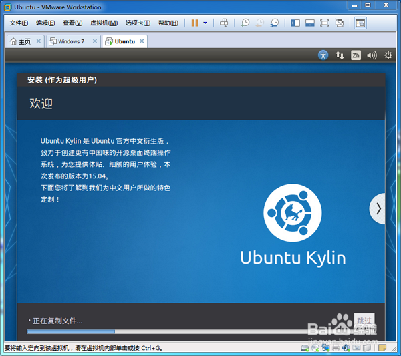This screenshot has width=401, height=356.
Task: Go to the next installer slide
Action: pos(378,209)
